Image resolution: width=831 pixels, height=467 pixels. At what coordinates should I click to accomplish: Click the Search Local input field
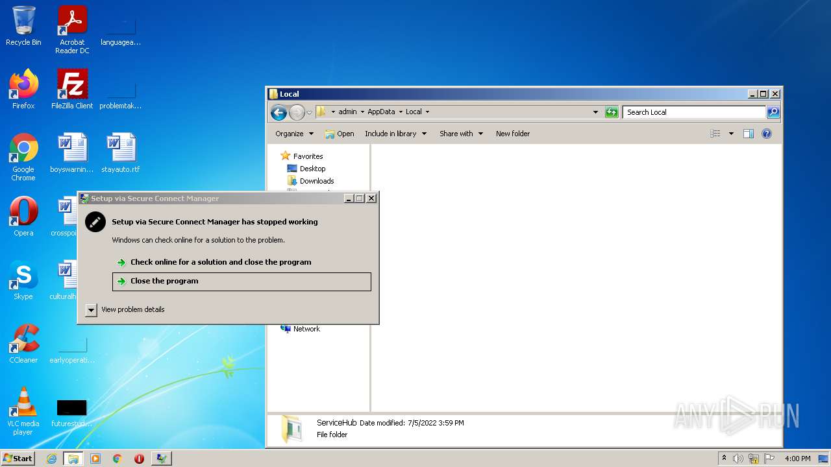[694, 112]
